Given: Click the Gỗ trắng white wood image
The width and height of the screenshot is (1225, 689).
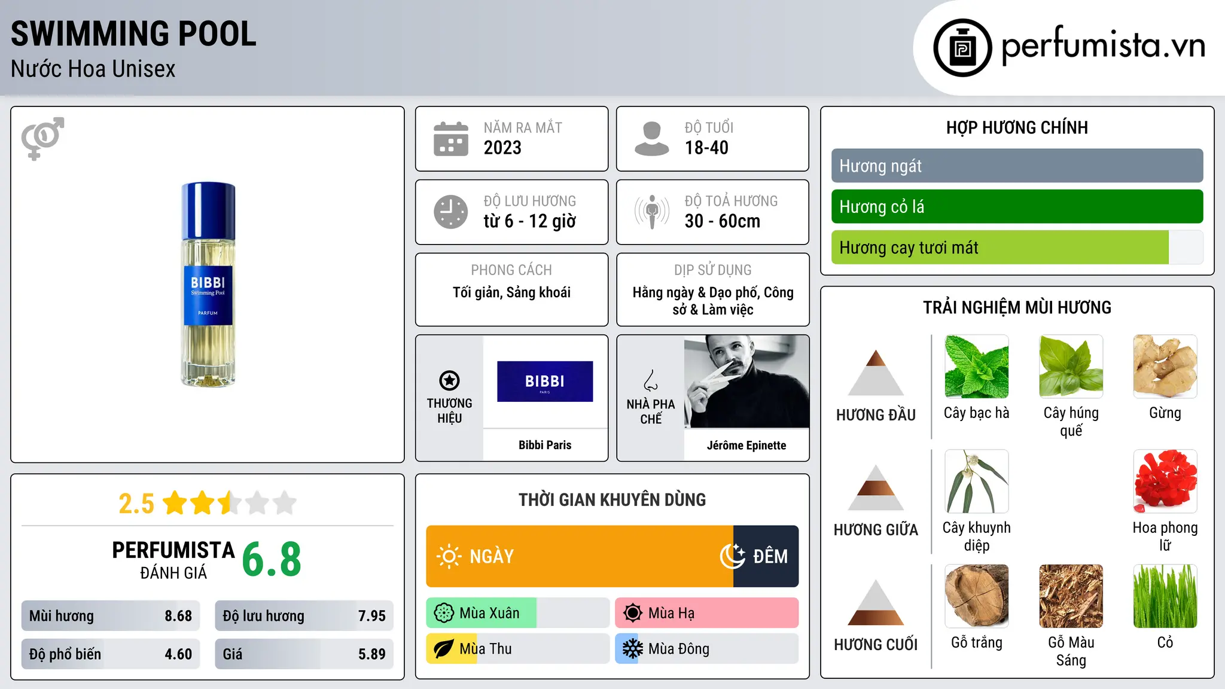Looking at the screenshot, I should point(977,596).
